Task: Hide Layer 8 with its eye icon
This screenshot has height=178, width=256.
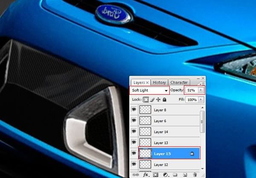Action: 134,109
